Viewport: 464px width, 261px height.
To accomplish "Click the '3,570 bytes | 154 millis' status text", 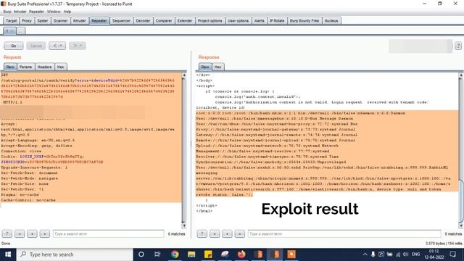I will coord(444,244).
